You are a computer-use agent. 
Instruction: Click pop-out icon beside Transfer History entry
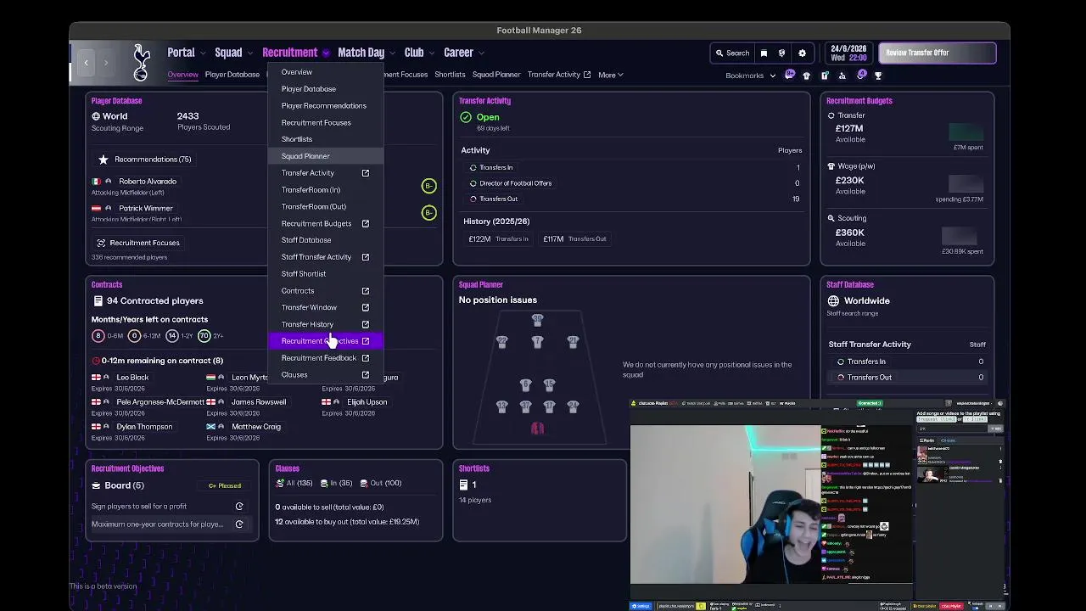click(366, 324)
